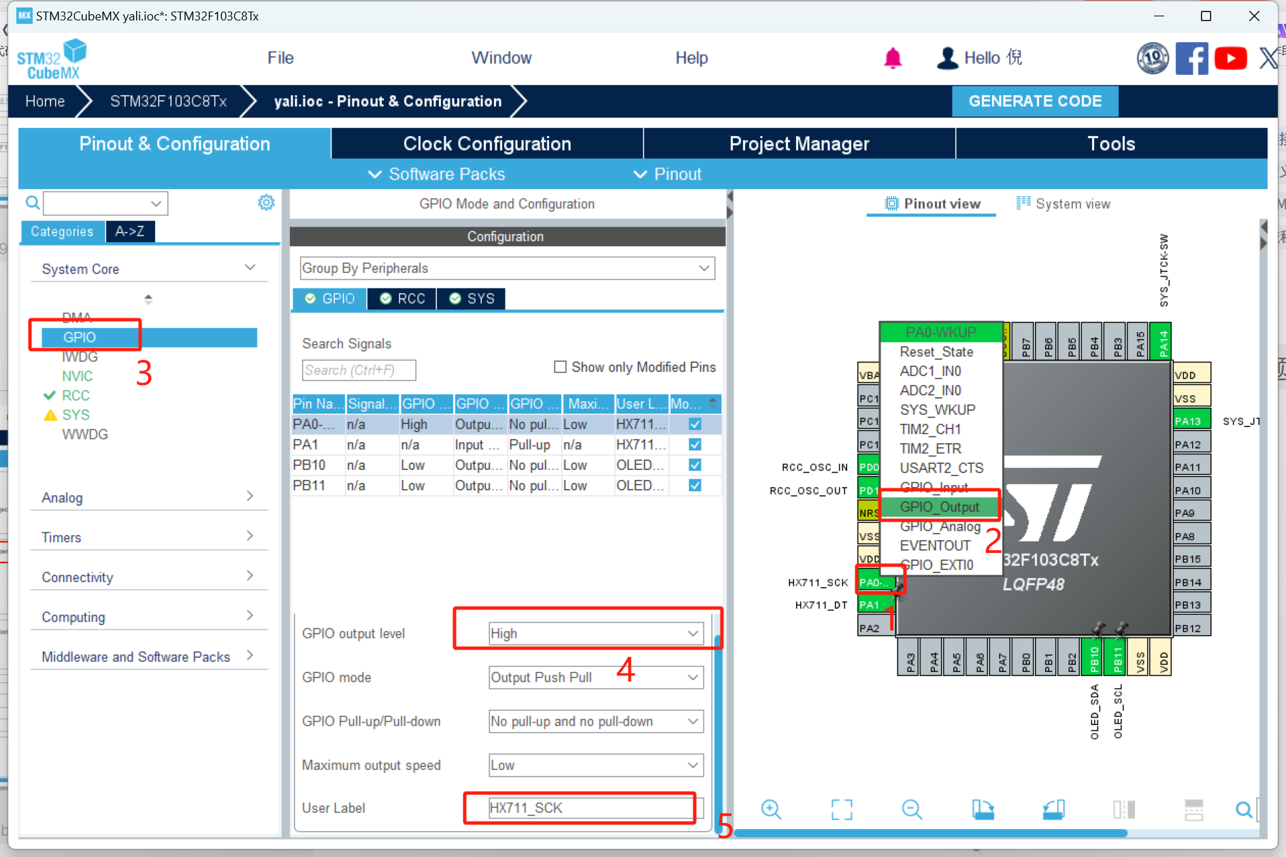Click the 10th anniversary badge icon
The width and height of the screenshot is (1286, 857).
coord(1153,58)
